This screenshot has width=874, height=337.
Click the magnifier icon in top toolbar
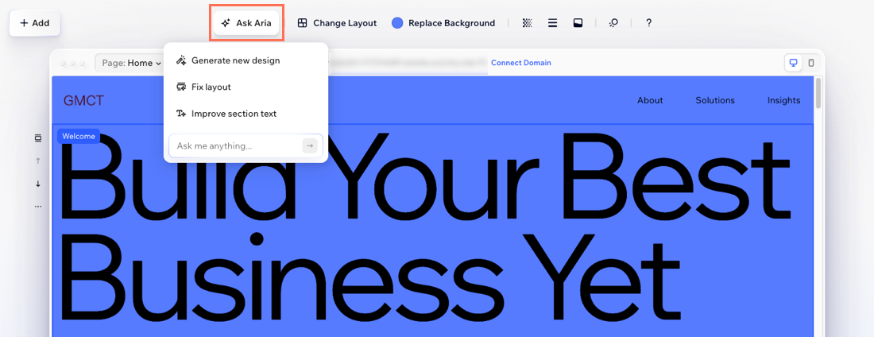pyautogui.click(x=613, y=23)
